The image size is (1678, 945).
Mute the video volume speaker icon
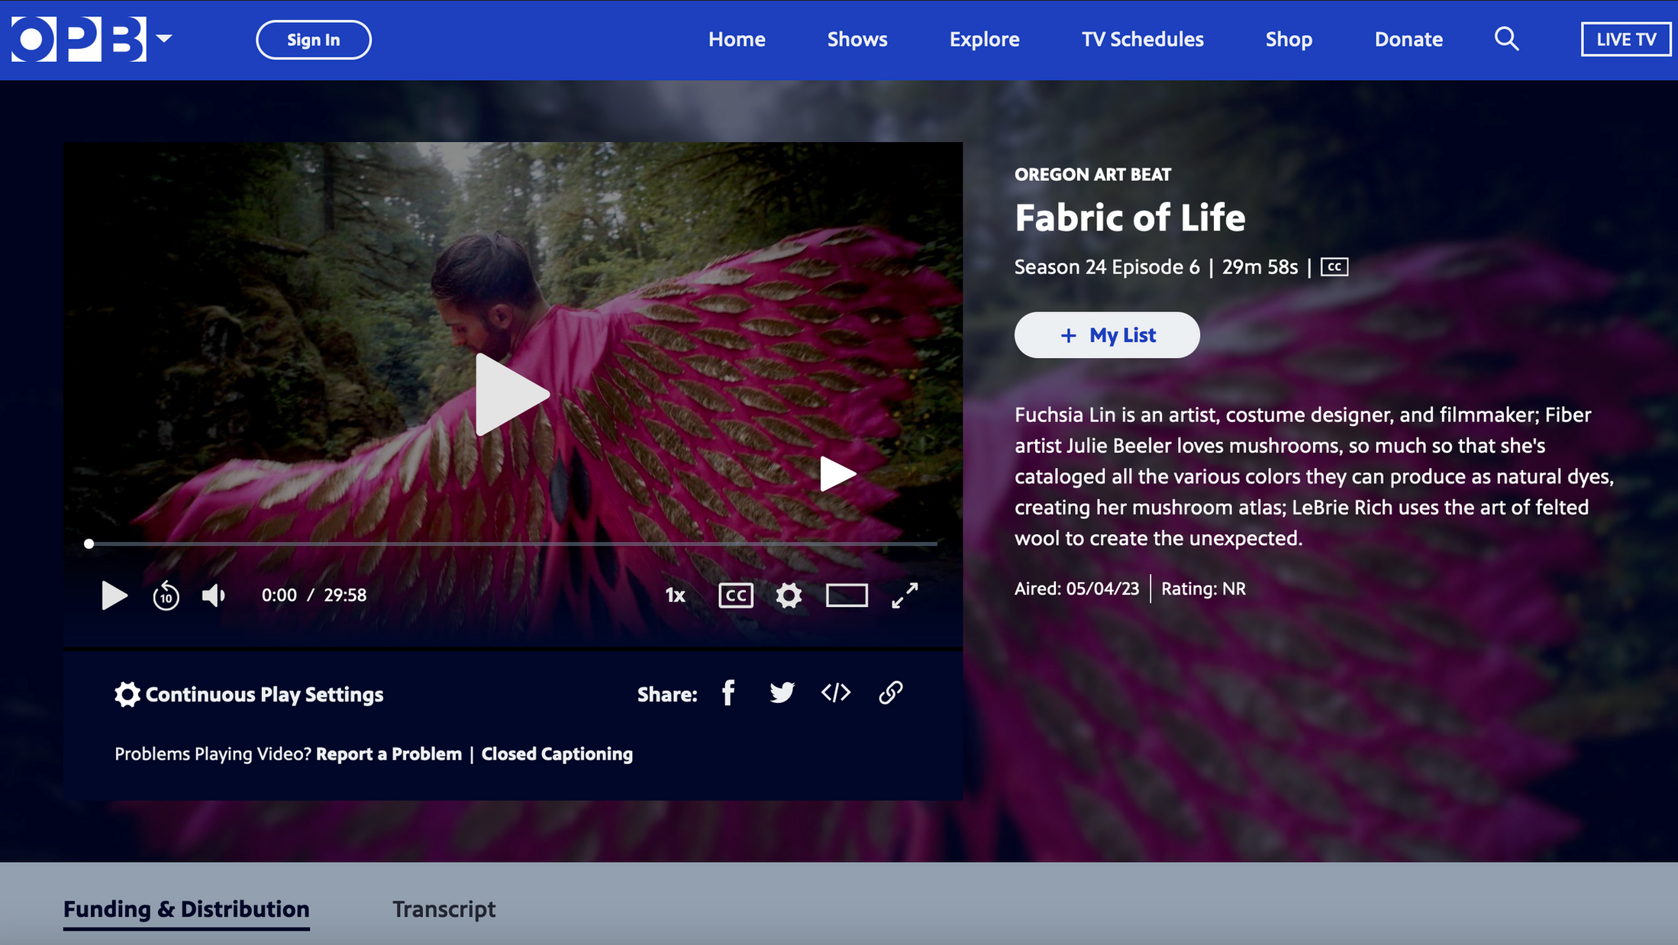(213, 595)
